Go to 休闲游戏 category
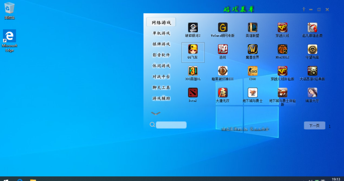 tap(161, 66)
